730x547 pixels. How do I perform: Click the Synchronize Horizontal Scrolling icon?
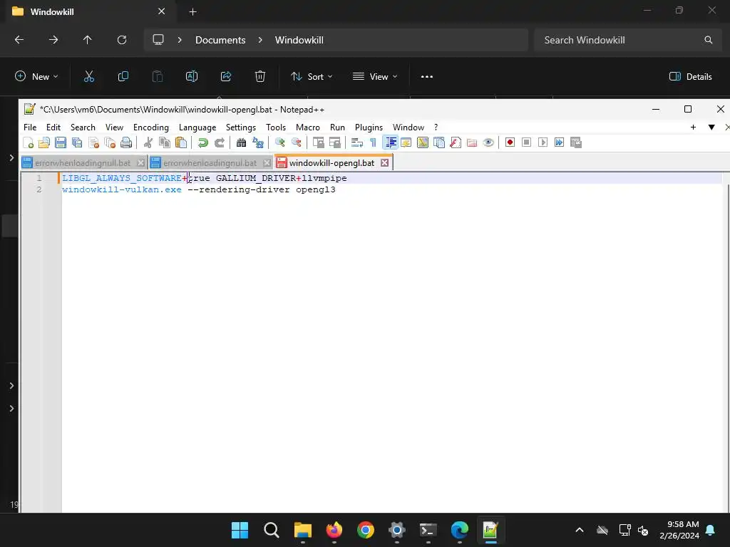pos(335,142)
